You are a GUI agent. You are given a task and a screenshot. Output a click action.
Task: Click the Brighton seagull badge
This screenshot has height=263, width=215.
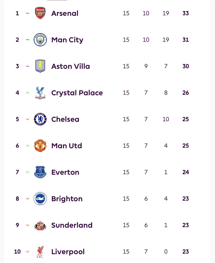point(40,199)
